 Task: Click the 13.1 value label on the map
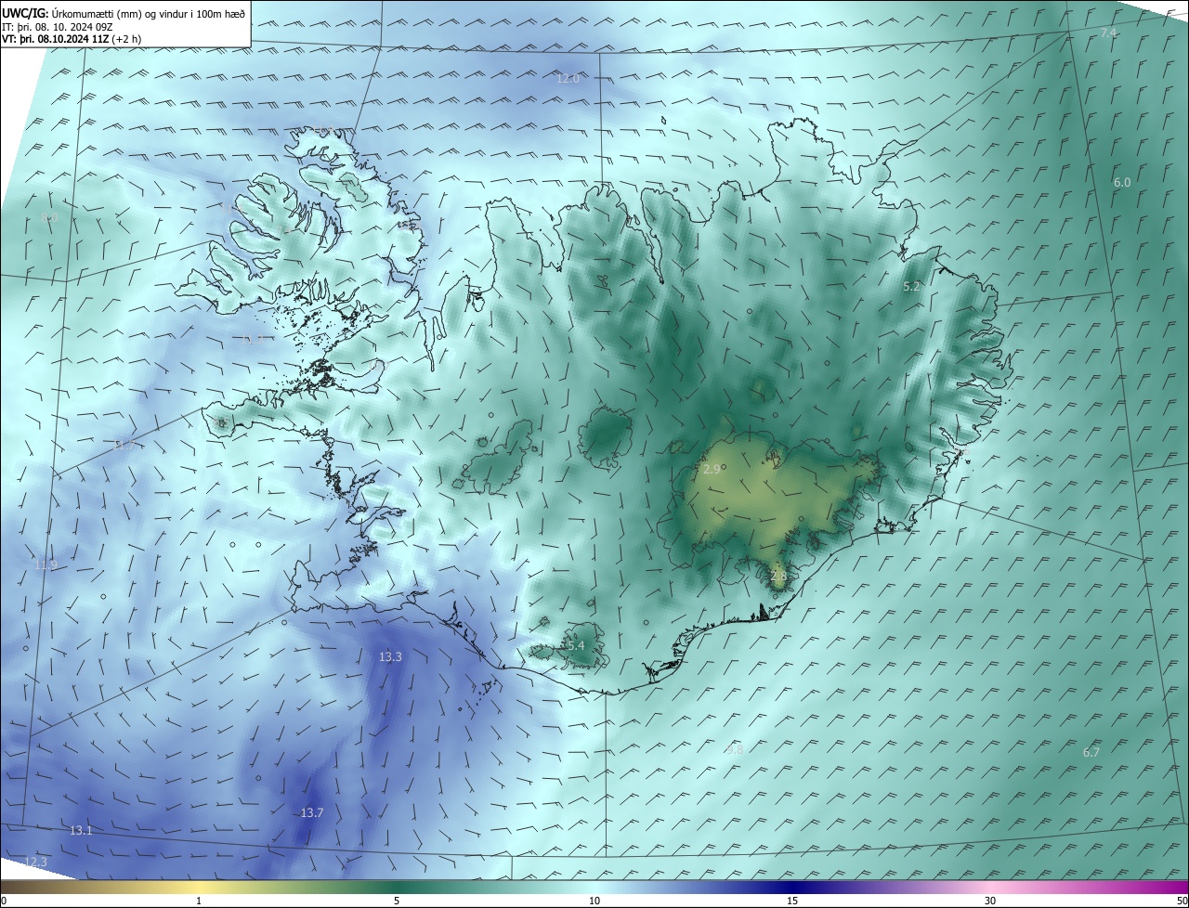point(81,830)
